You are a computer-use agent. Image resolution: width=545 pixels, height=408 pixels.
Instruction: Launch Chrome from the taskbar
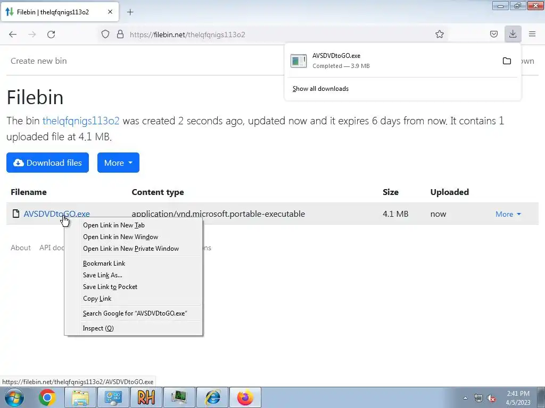tap(47, 397)
